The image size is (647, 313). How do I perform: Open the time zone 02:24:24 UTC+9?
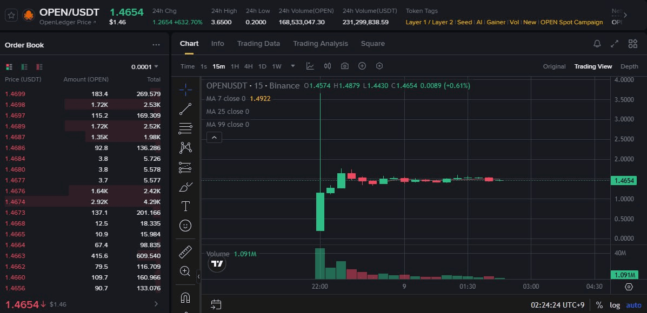[x=557, y=305]
